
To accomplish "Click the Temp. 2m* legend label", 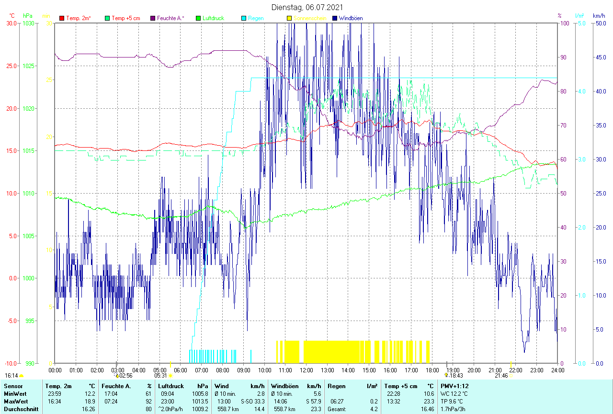I will pyautogui.click(x=79, y=18).
